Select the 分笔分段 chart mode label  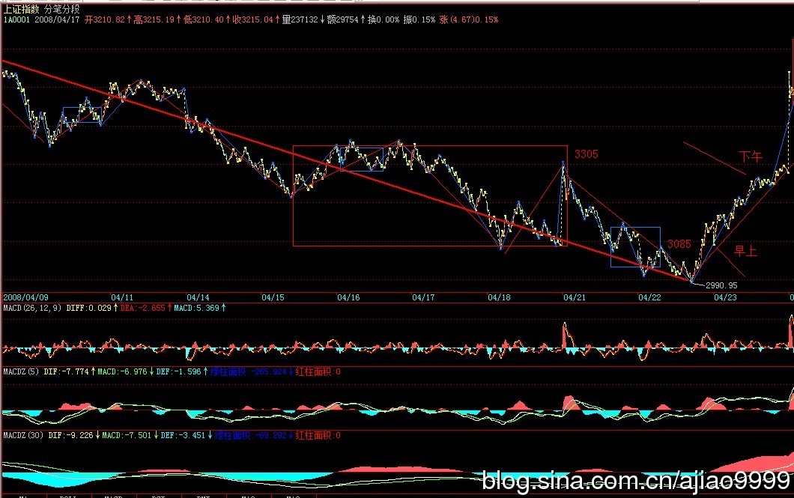(x=63, y=8)
